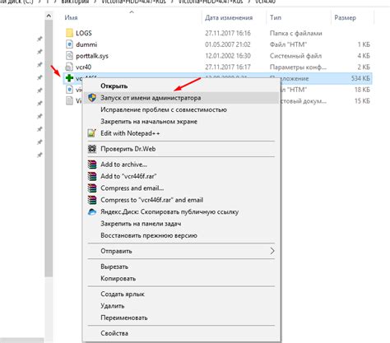Copy Yandex.Disk public link
The width and height of the screenshot is (390, 343).
point(169,212)
